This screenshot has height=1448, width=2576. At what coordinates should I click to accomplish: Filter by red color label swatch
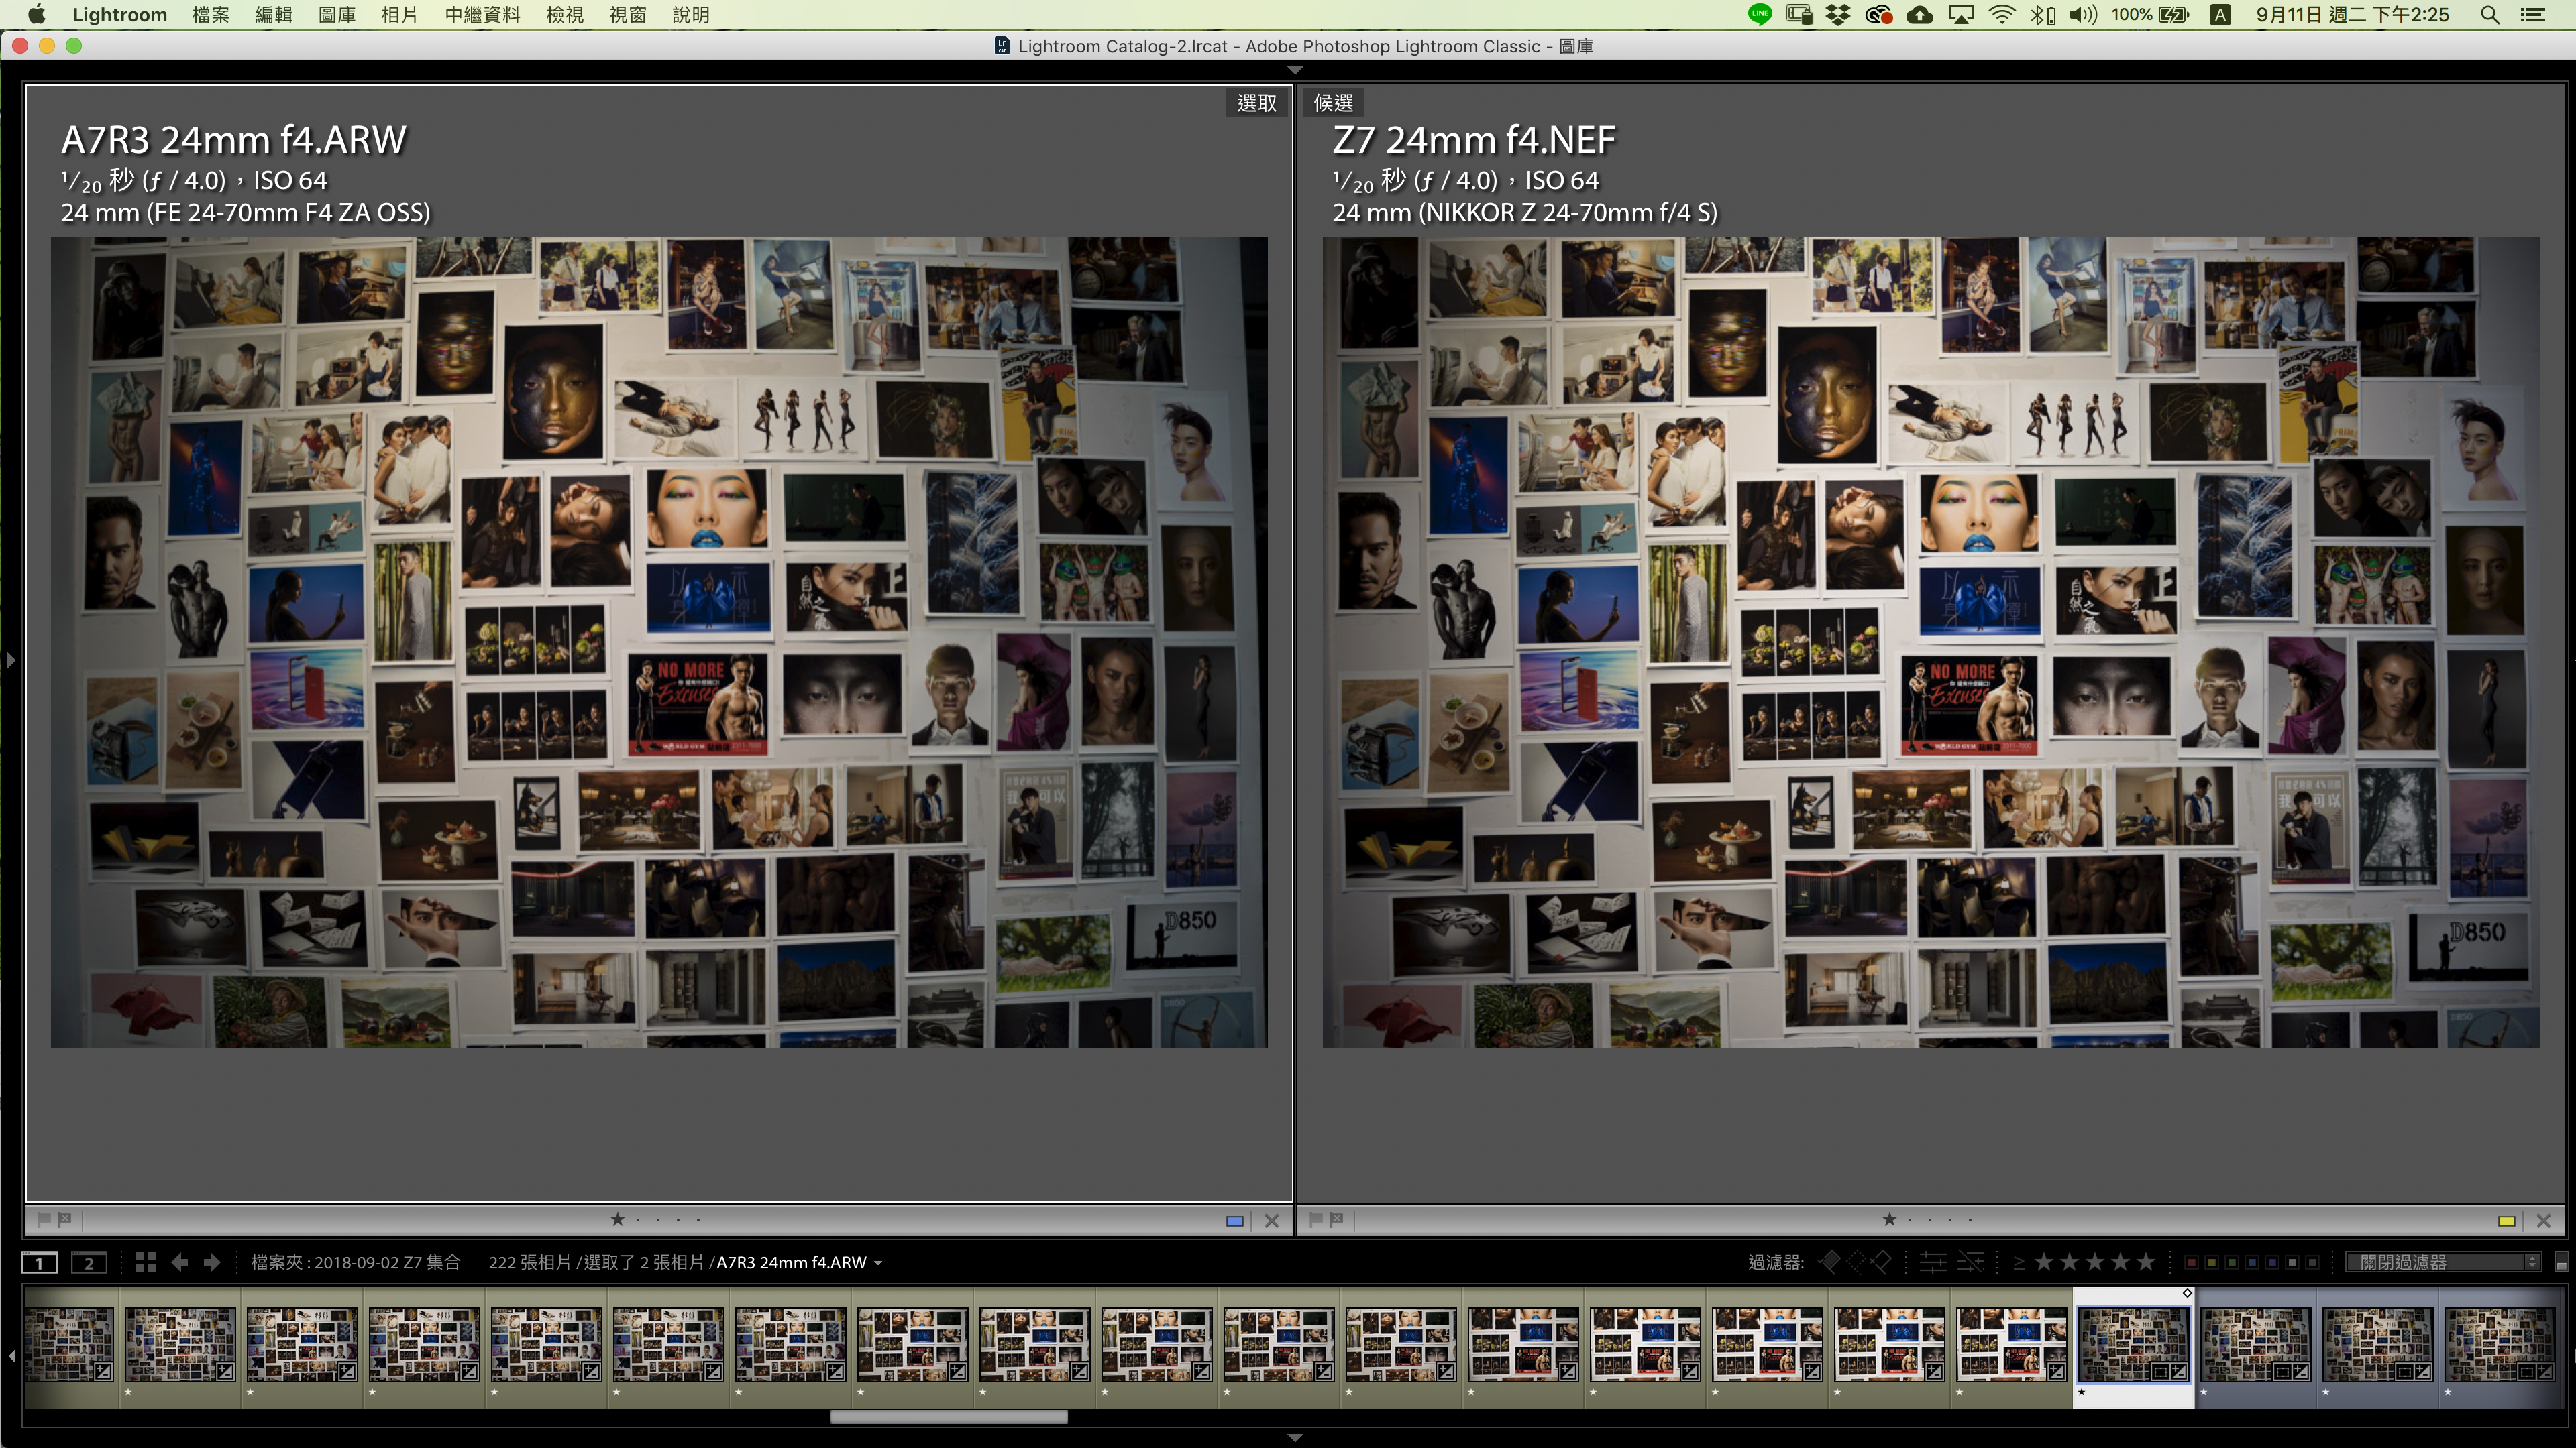click(x=2191, y=1262)
